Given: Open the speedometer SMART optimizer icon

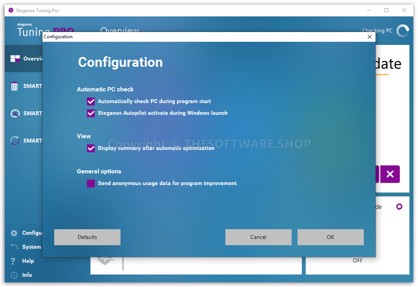Looking at the screenshot, I should 15,113.
